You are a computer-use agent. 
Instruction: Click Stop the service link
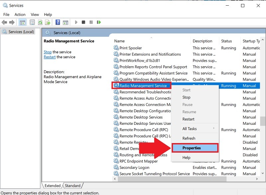[x=48, y=52]
